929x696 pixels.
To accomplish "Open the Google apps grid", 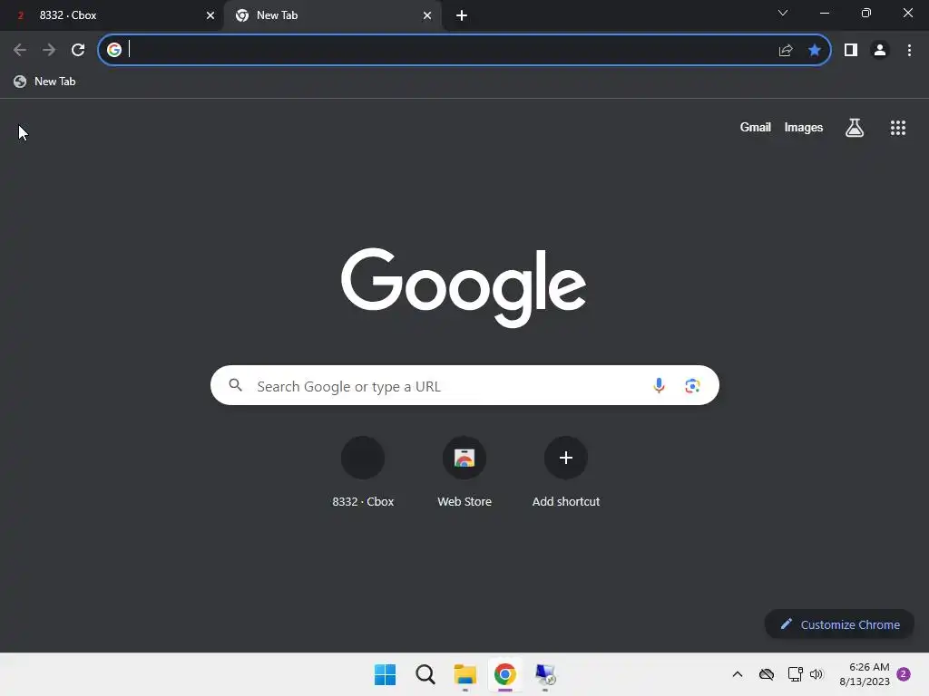I will 898,128.
